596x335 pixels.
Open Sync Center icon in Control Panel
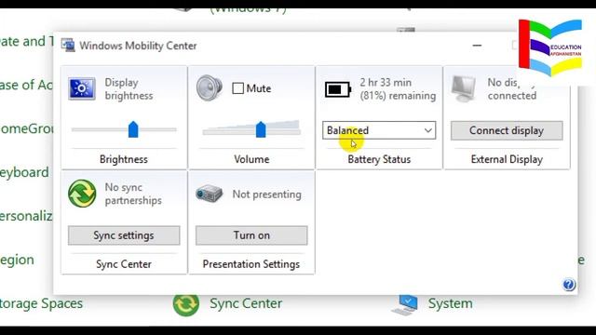point(186,304)
